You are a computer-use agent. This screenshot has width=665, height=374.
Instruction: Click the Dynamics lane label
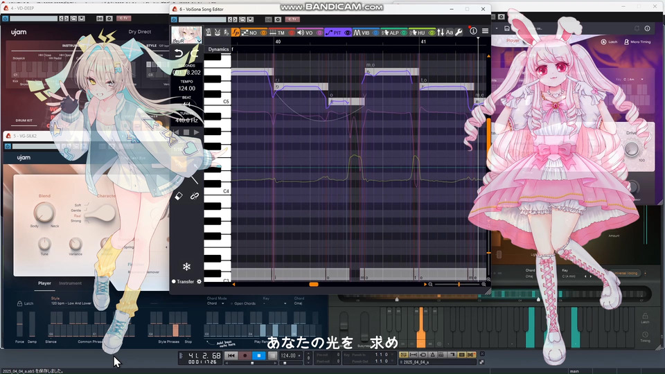(x=218, y=49)
